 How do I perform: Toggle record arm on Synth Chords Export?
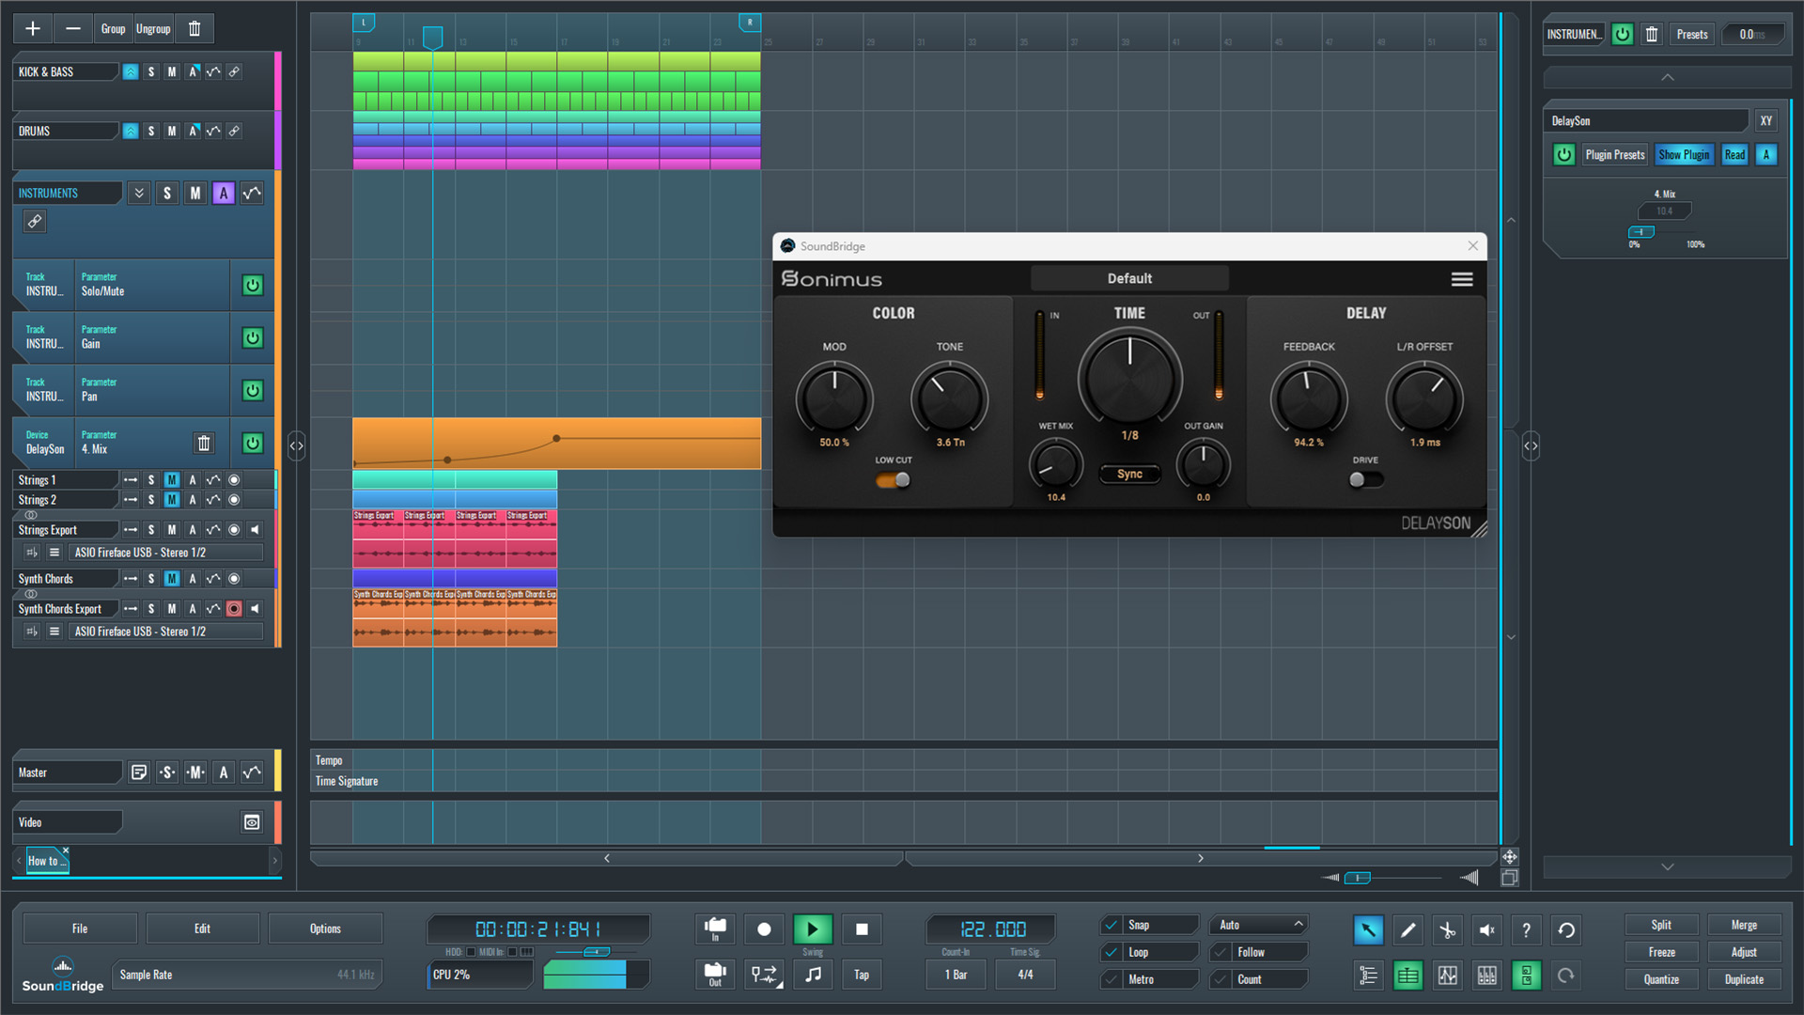tap(234, 609)
